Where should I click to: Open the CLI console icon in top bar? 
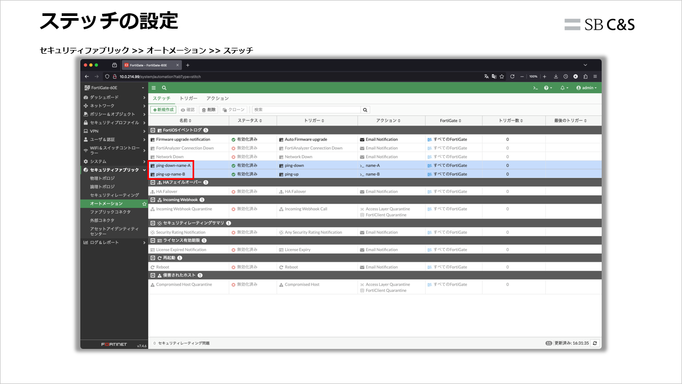point(536,88)
